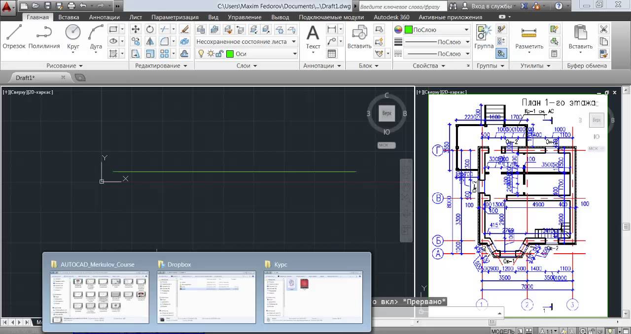Click the Группа group tool icon
This screenshot has width=631, height=334.
(x=484, y=37)
